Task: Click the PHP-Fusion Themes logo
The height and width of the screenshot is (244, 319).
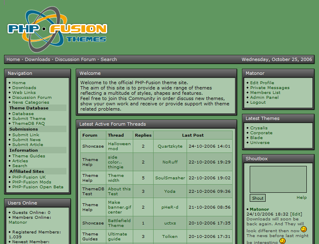Action: 57,29
